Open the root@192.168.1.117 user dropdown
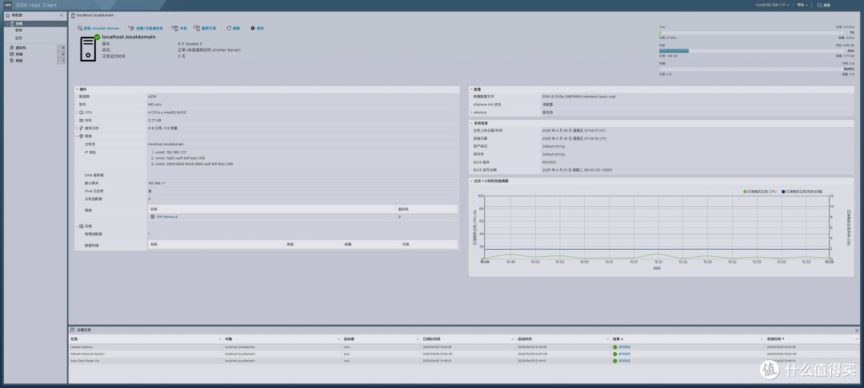The image size is (864, 388). (772, 5)
